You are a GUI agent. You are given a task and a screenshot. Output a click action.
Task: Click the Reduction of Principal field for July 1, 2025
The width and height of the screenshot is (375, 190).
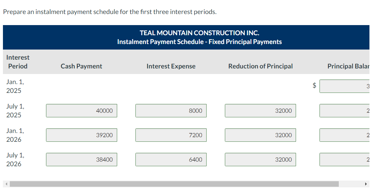tap(260, 110)
